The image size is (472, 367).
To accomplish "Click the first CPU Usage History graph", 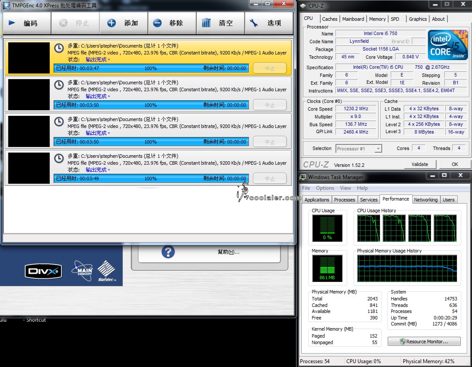I will (368, 228).
